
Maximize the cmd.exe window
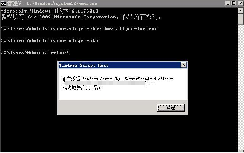click(x=234, y=3)
